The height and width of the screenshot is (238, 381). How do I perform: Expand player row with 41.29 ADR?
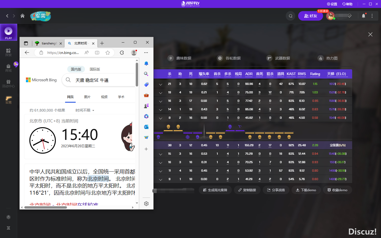(x=161, y=179)
